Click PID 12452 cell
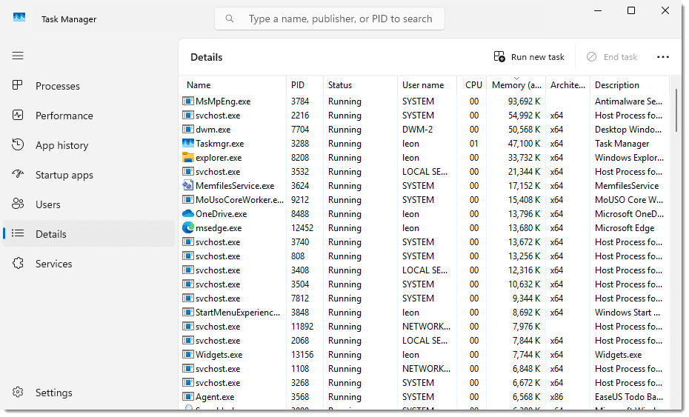 click(x=302, y=227)
